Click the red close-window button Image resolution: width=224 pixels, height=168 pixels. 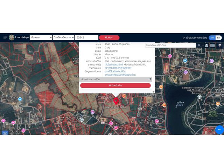point(115,85)
